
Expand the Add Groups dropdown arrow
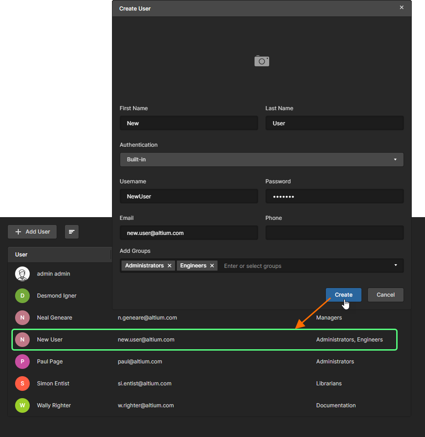395,266
